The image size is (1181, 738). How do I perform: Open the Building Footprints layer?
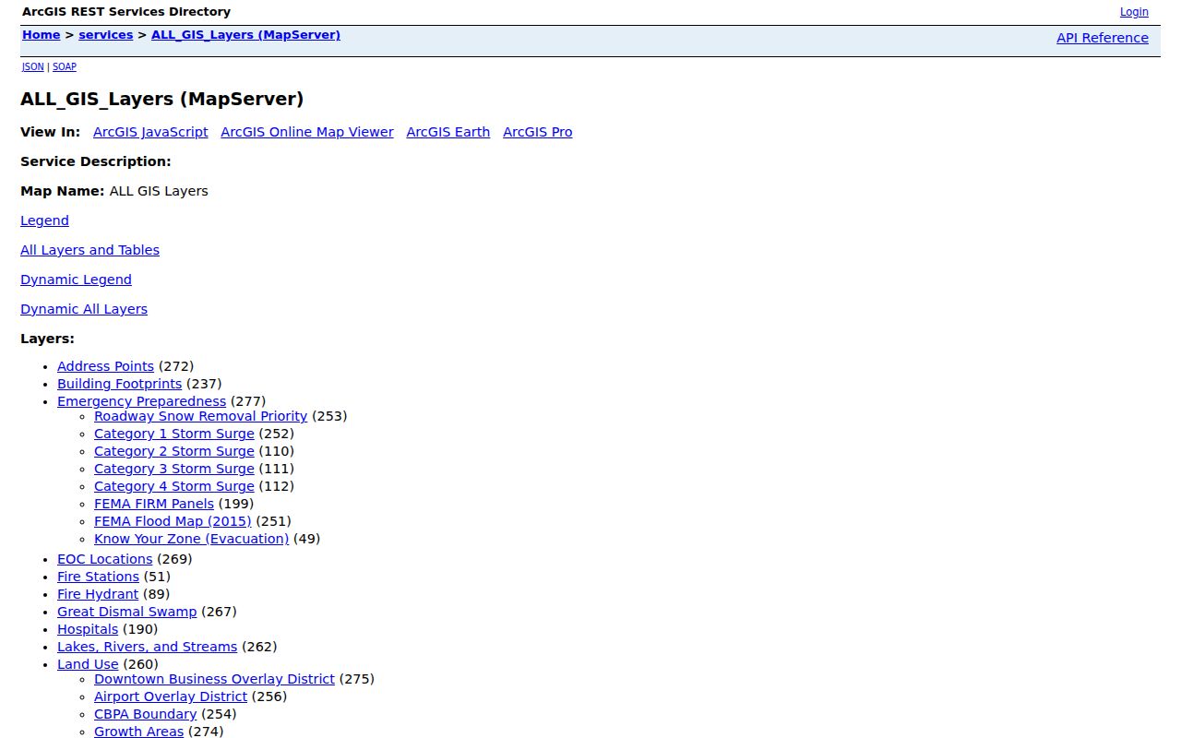(x=119, y=384)
